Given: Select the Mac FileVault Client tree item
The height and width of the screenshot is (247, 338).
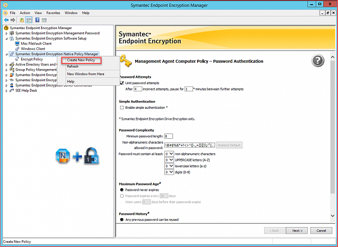Looking at the screenshot, I should [36, 44].
